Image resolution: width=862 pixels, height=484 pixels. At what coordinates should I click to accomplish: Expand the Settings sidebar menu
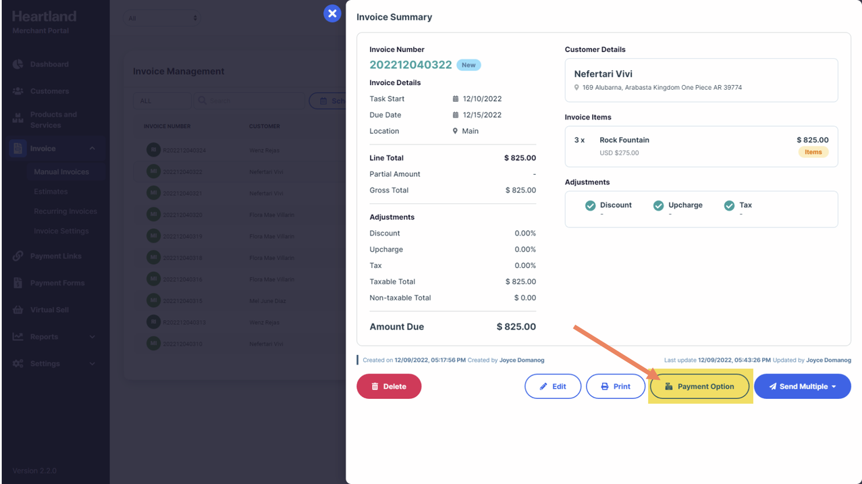tap(92, 364)
